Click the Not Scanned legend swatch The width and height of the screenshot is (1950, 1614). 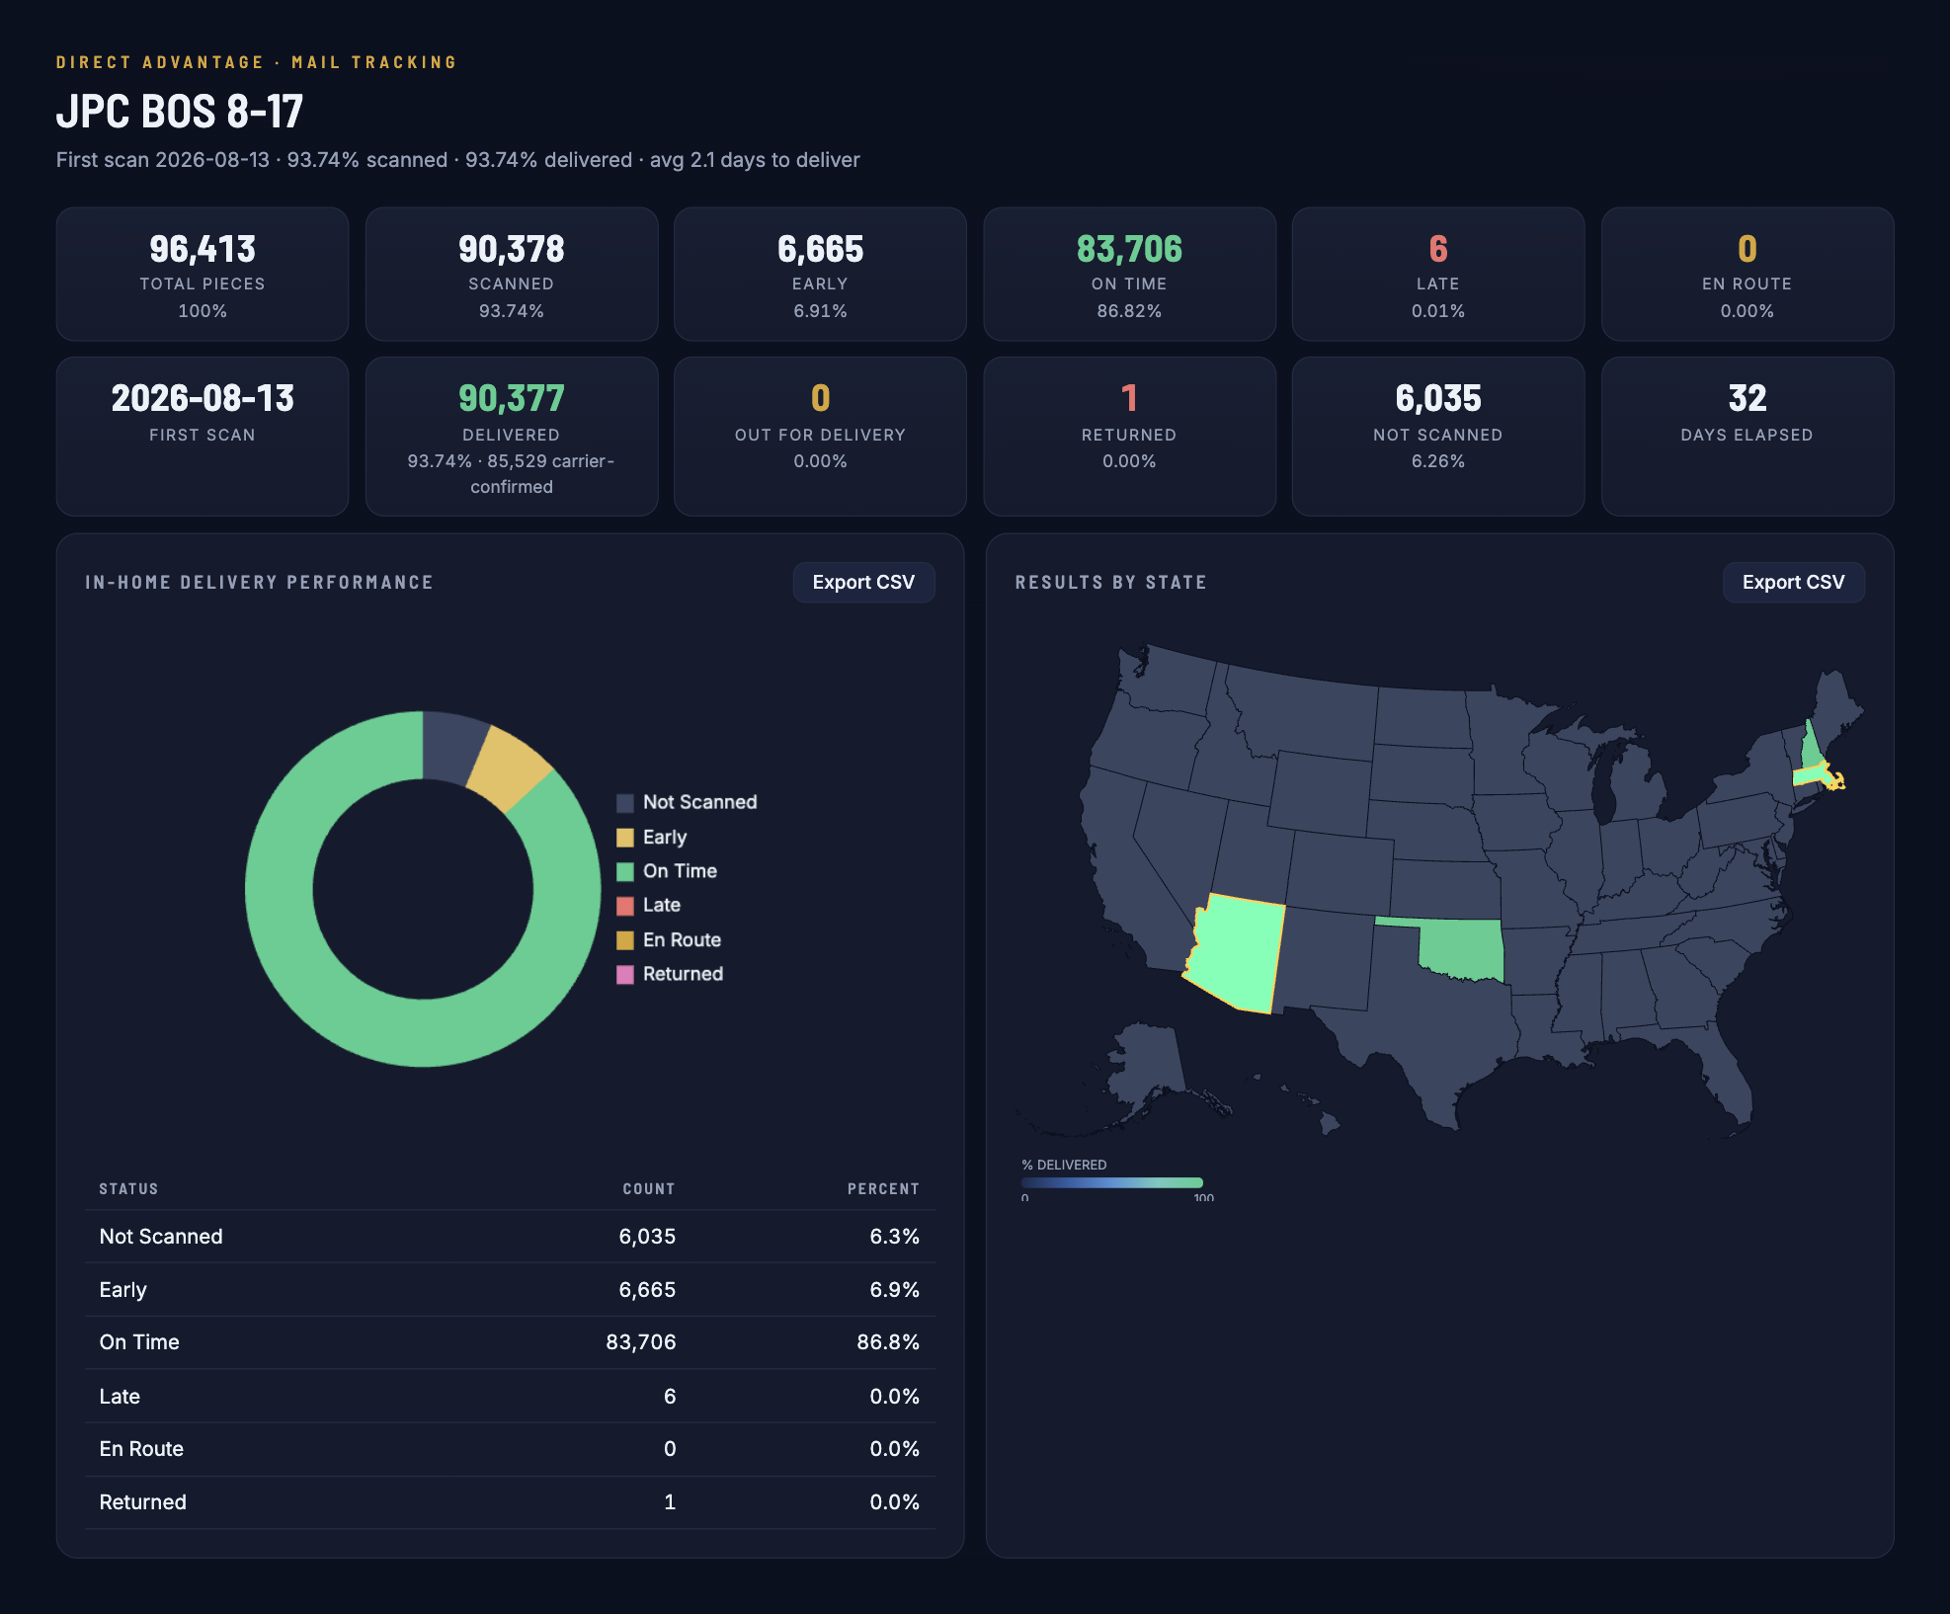[625, 803]
